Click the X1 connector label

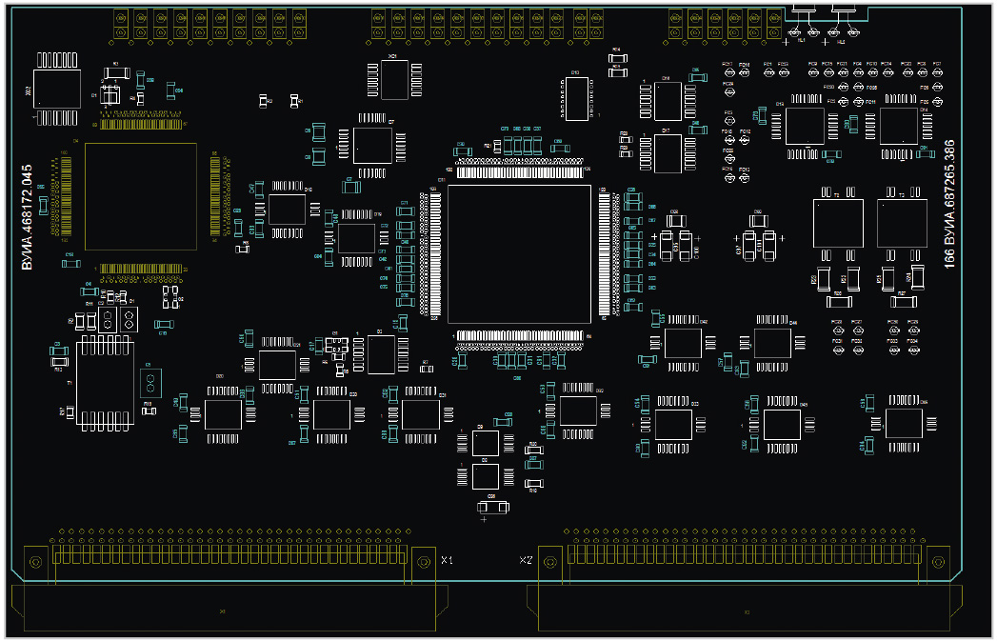(447, 560)
